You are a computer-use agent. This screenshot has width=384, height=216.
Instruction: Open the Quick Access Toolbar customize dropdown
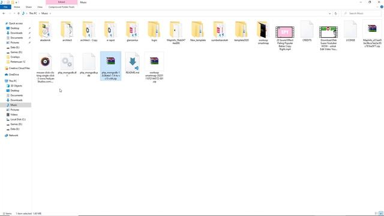(x=17, y=2)
